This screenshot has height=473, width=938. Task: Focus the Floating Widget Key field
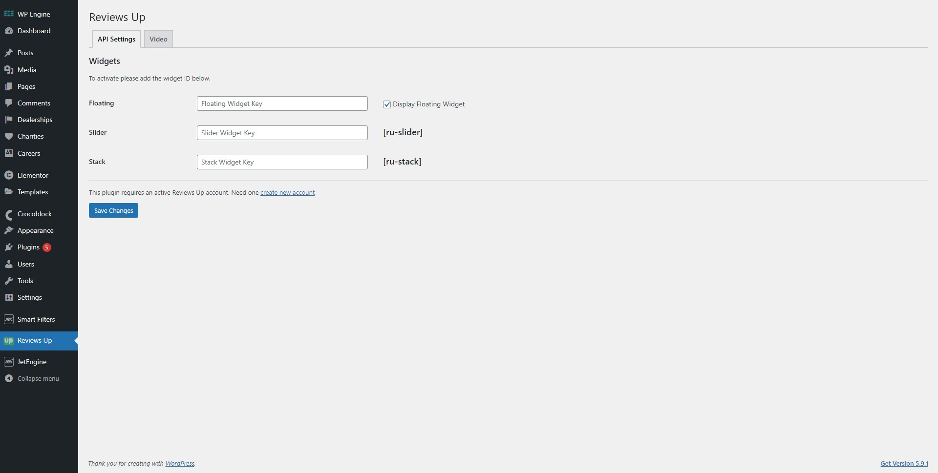[282, 103]
